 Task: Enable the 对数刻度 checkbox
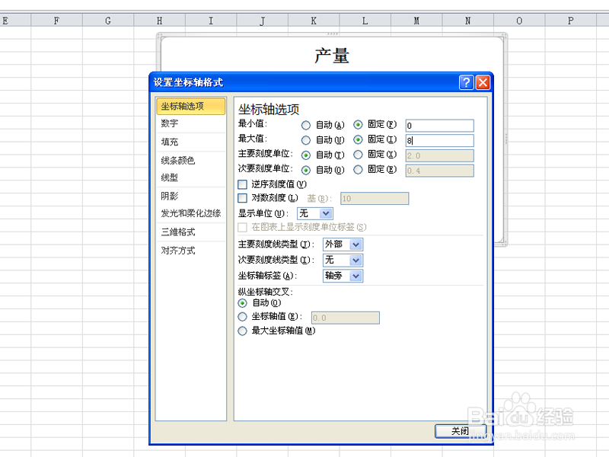tap(242, 198)
